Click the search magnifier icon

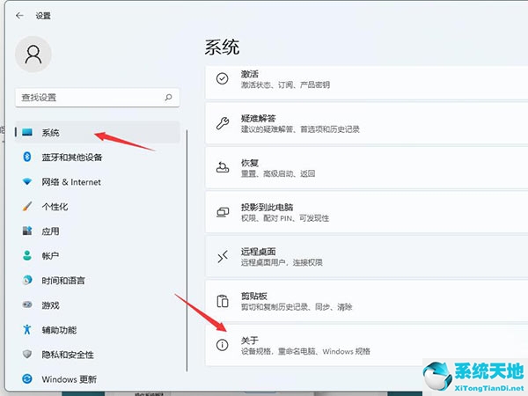coord(168,98)
